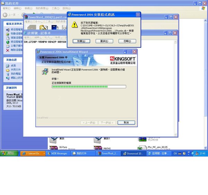Select the 54,245 KB archive file icon
Image resolution: width=208 pixels, height=195 pixels.
pos(142,139)
